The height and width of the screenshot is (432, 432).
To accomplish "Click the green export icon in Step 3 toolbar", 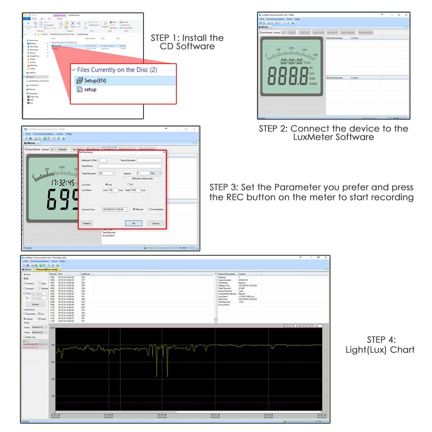I will click(45, 138).
